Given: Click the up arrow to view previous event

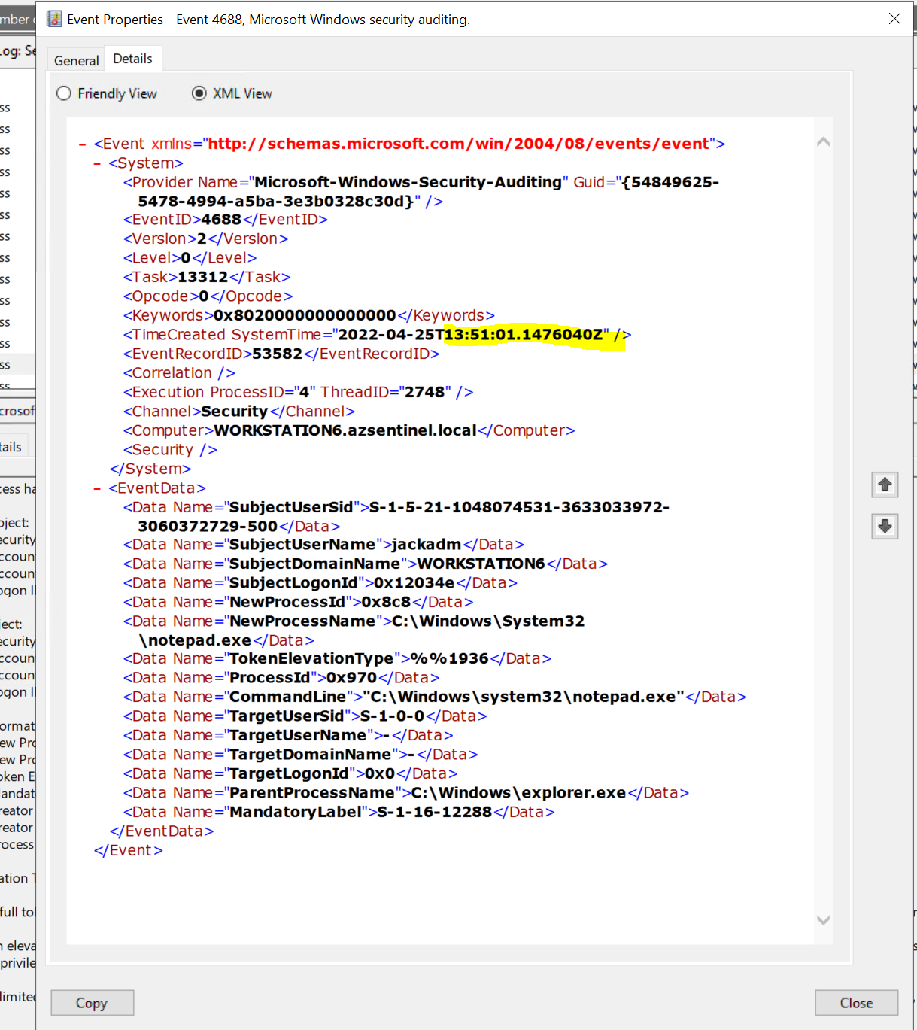Looking at the screenshot, I should point(884,485).
